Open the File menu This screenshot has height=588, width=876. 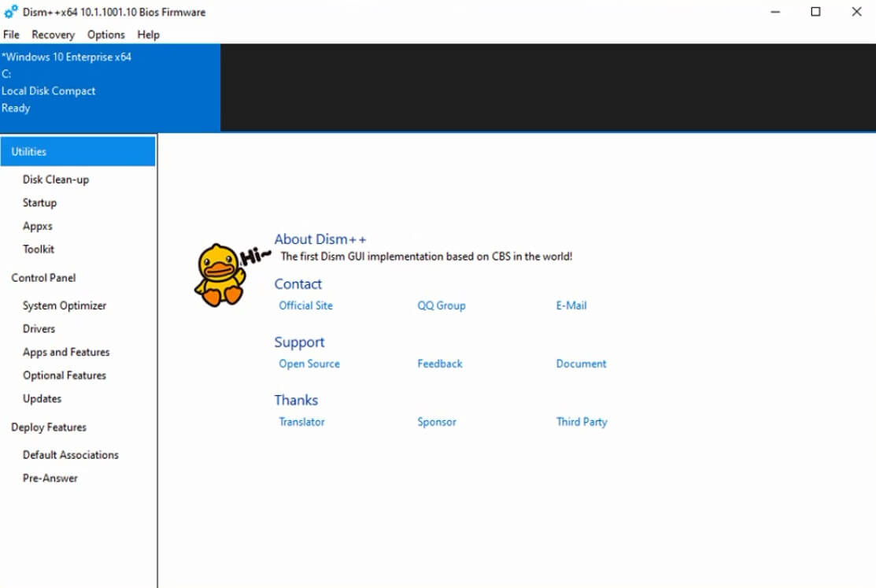pyautogui.click(x=11, y=35)
